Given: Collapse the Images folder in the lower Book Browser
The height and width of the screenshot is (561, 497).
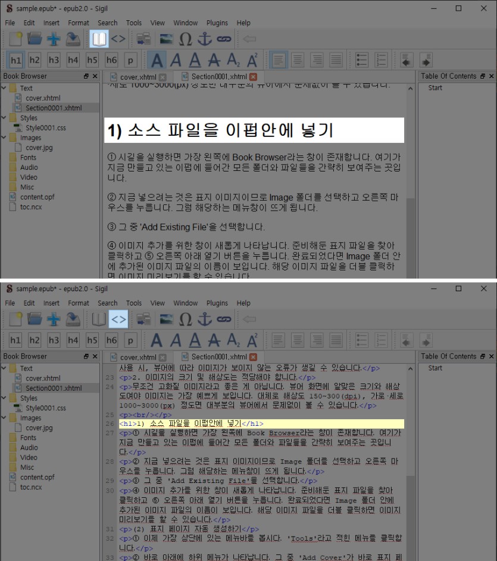Looking at the screenshot, I should 5,418.
